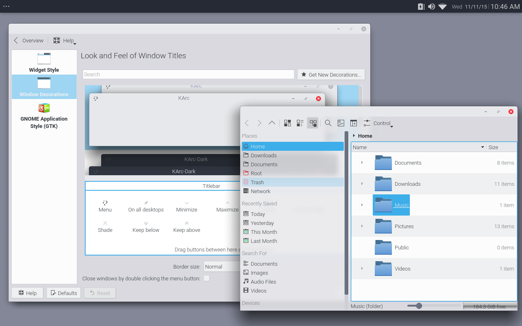The width and height of the screenshot is (522, 326).
Task: Click the network icon in system tray
Action: pyautogui.click(x=442, y=7)
